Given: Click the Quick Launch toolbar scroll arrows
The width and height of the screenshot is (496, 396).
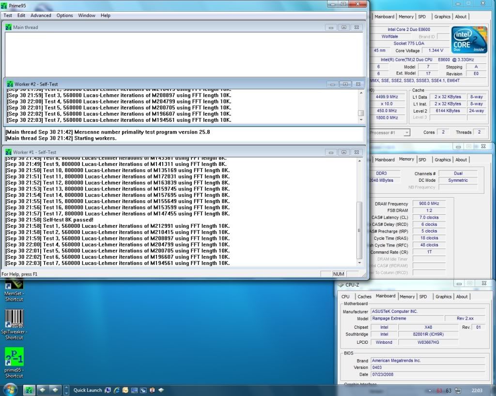Looking at the screenshot, I should (x=66, y=390).
